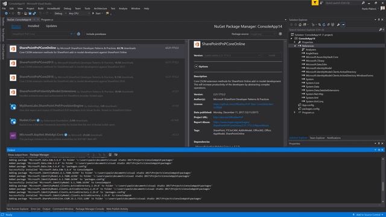The image size is (386, 217).
Task: Switch to the Team Explorer tab
Action: (x=317, y=138)
